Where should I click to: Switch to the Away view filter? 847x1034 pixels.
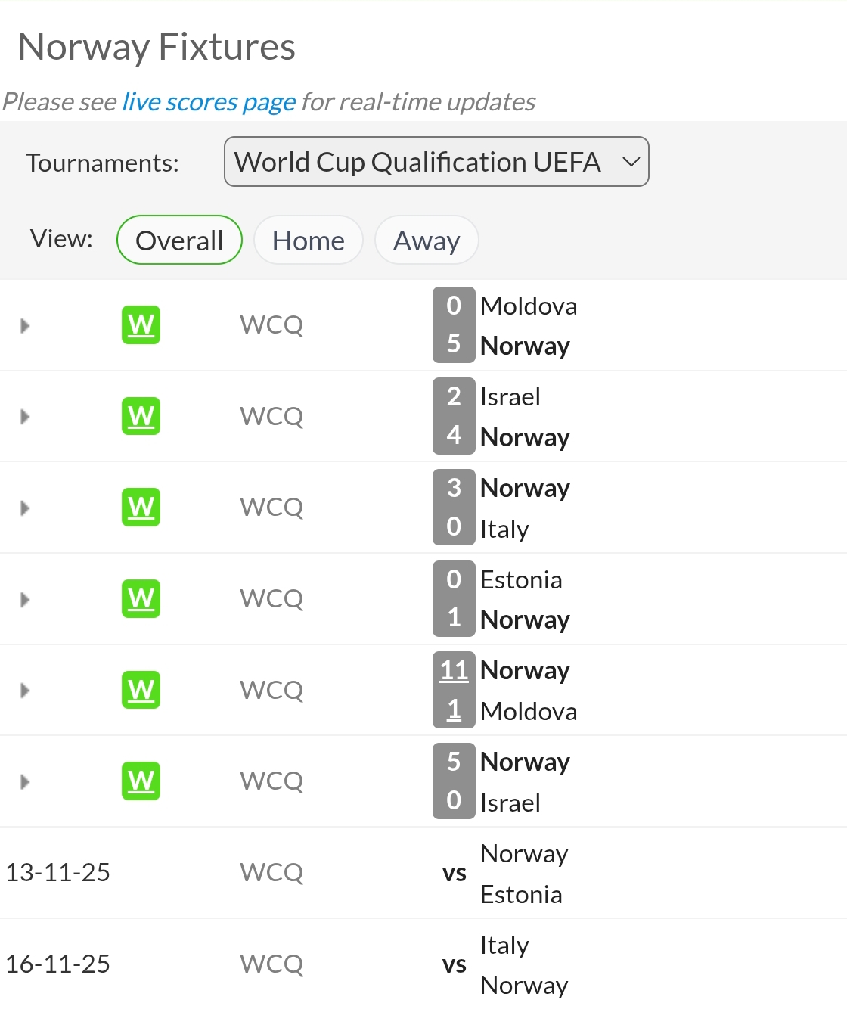point(427,241)
